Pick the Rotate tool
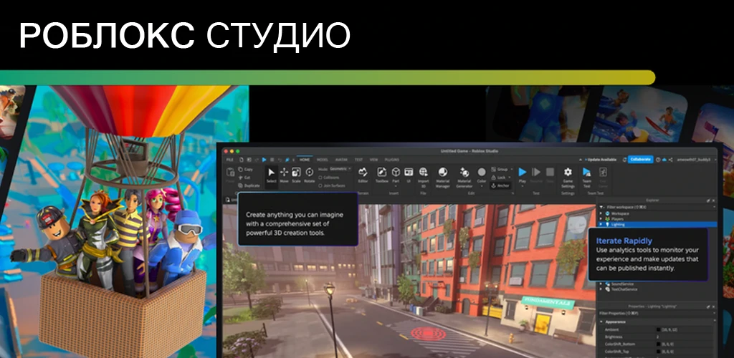Image resolution: width=734 pixels, height=358 pixels. (x=310, y=175)
